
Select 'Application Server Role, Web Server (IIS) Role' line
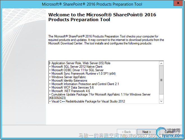(80, 63)
